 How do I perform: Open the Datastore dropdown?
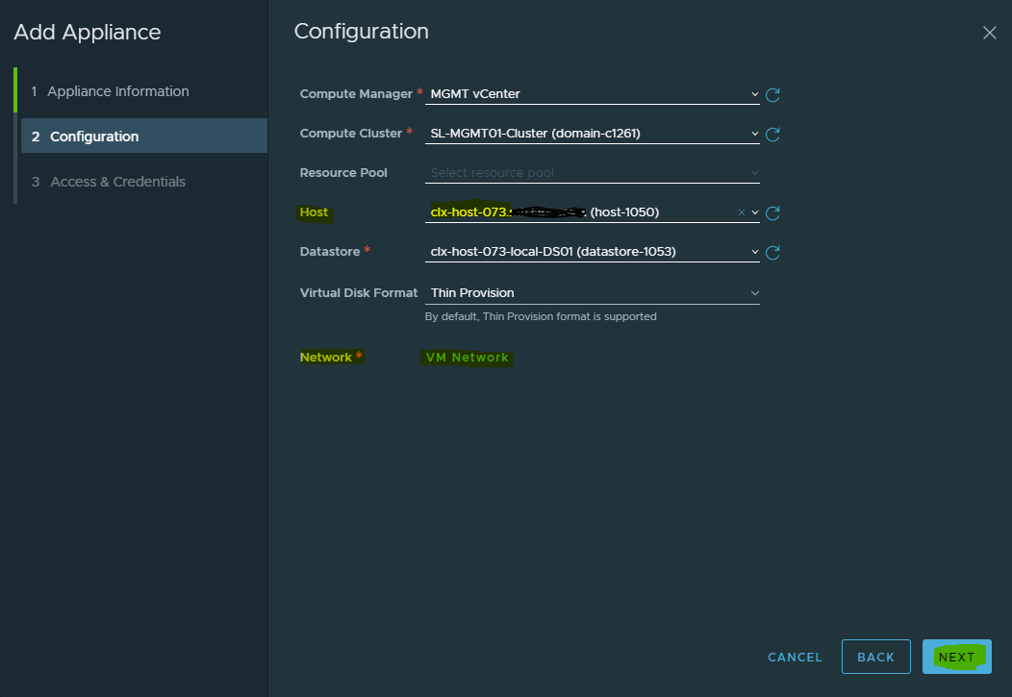[x=592, y=252]
